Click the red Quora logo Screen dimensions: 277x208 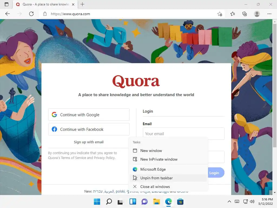pyautogui.click(x=136, y=82)
